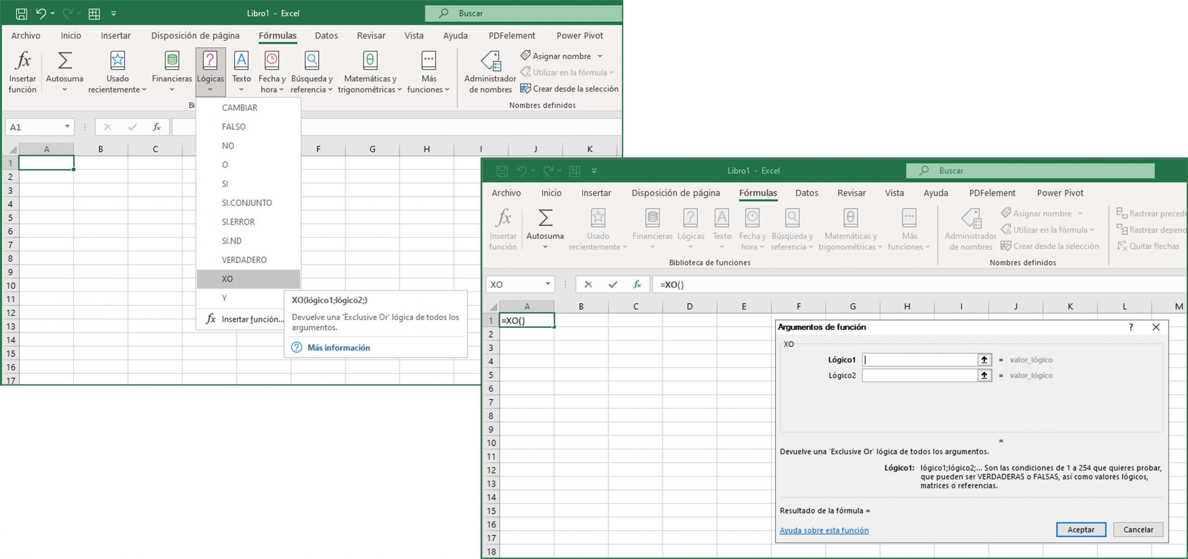The image size is (1188, 559).
Task: Open Matemáticas y trigonométricas functions
Action: 369,71
